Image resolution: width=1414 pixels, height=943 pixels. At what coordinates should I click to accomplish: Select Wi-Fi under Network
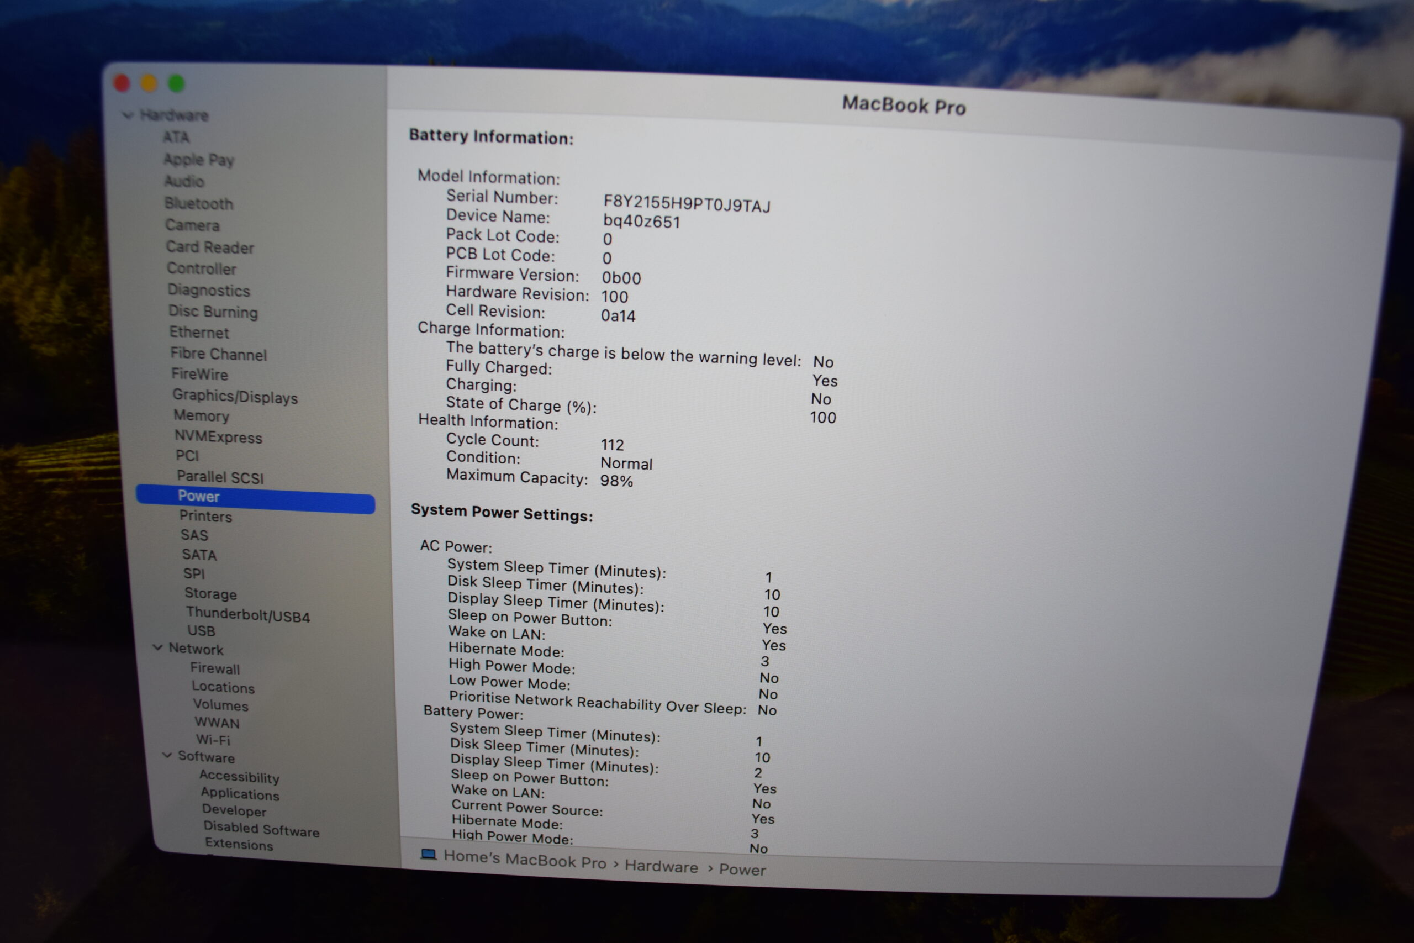point(213,740)
